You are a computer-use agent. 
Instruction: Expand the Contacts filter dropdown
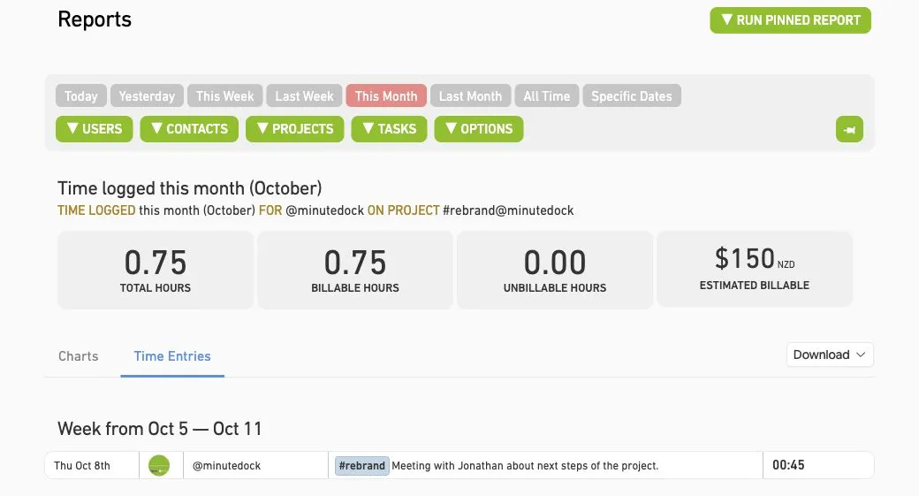tap(189, 129)
